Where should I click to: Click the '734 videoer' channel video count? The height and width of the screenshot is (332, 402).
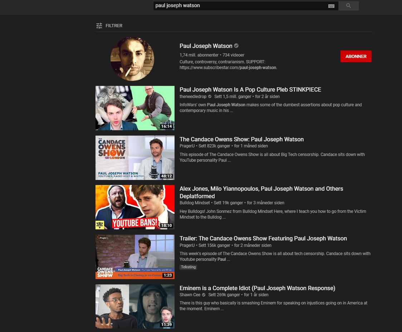233,55
